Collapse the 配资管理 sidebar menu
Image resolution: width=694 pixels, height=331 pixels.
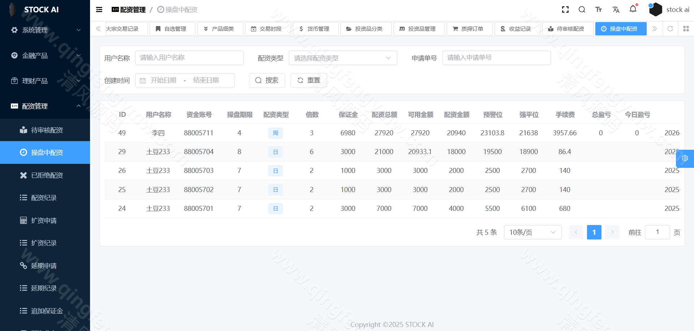[x=45, y=106]
